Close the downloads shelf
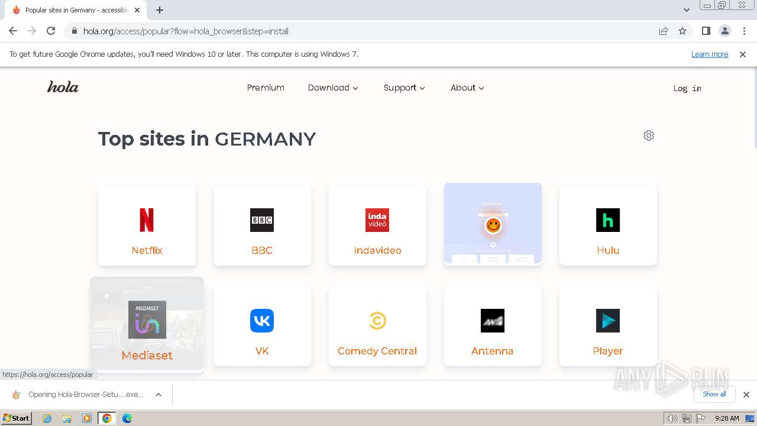 [x=746, y=395]
